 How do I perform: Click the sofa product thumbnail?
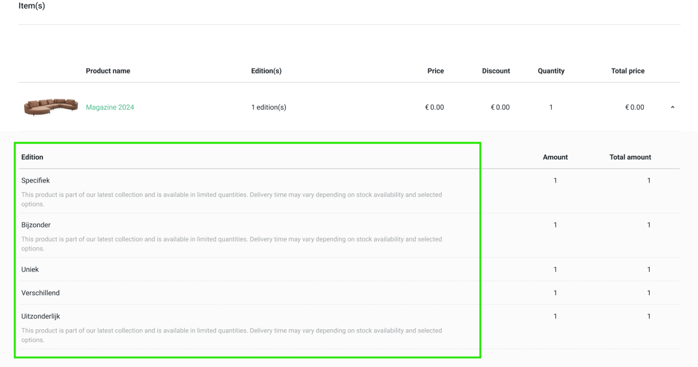(51, 107)
